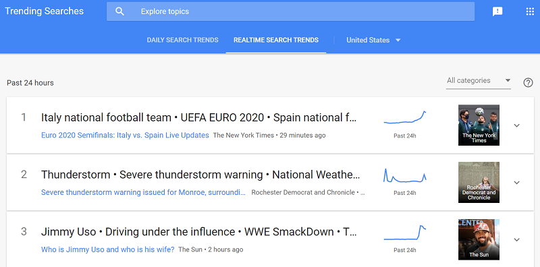This screenshot has height=267, width=540.
Task: Click the rank number 2 label
Action: [x=24, y=175]
